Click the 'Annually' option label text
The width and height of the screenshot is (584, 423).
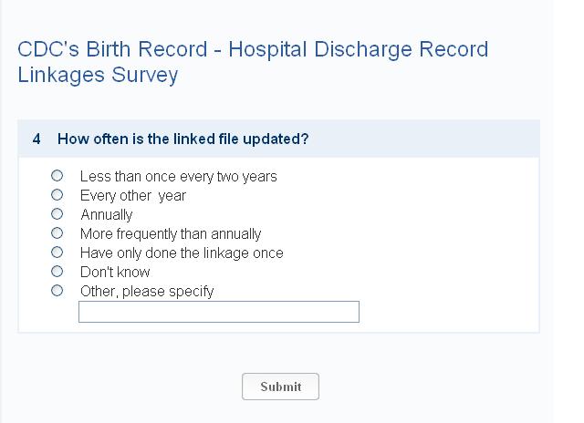107,215
